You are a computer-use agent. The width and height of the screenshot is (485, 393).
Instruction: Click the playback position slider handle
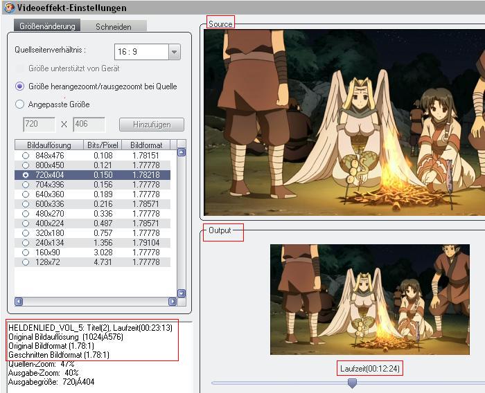click(352, 383)
